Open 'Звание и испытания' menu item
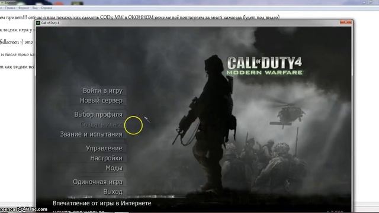Screen dimensions: 379x213 91,134
